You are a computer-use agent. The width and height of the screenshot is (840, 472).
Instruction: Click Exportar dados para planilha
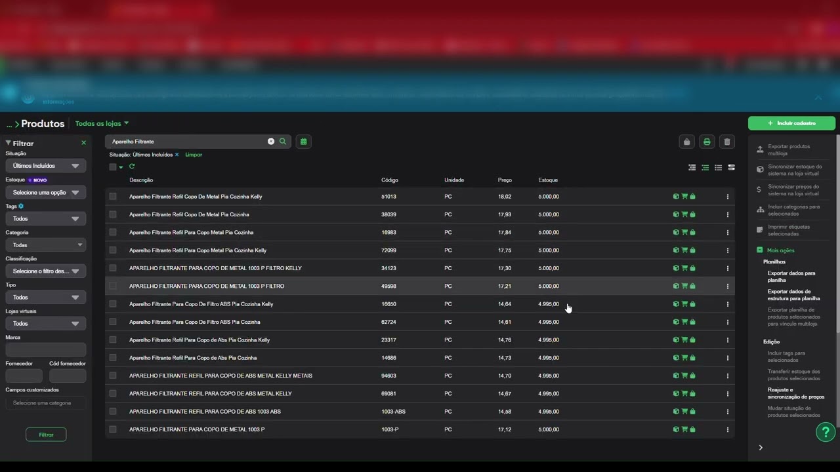[791, 277]
